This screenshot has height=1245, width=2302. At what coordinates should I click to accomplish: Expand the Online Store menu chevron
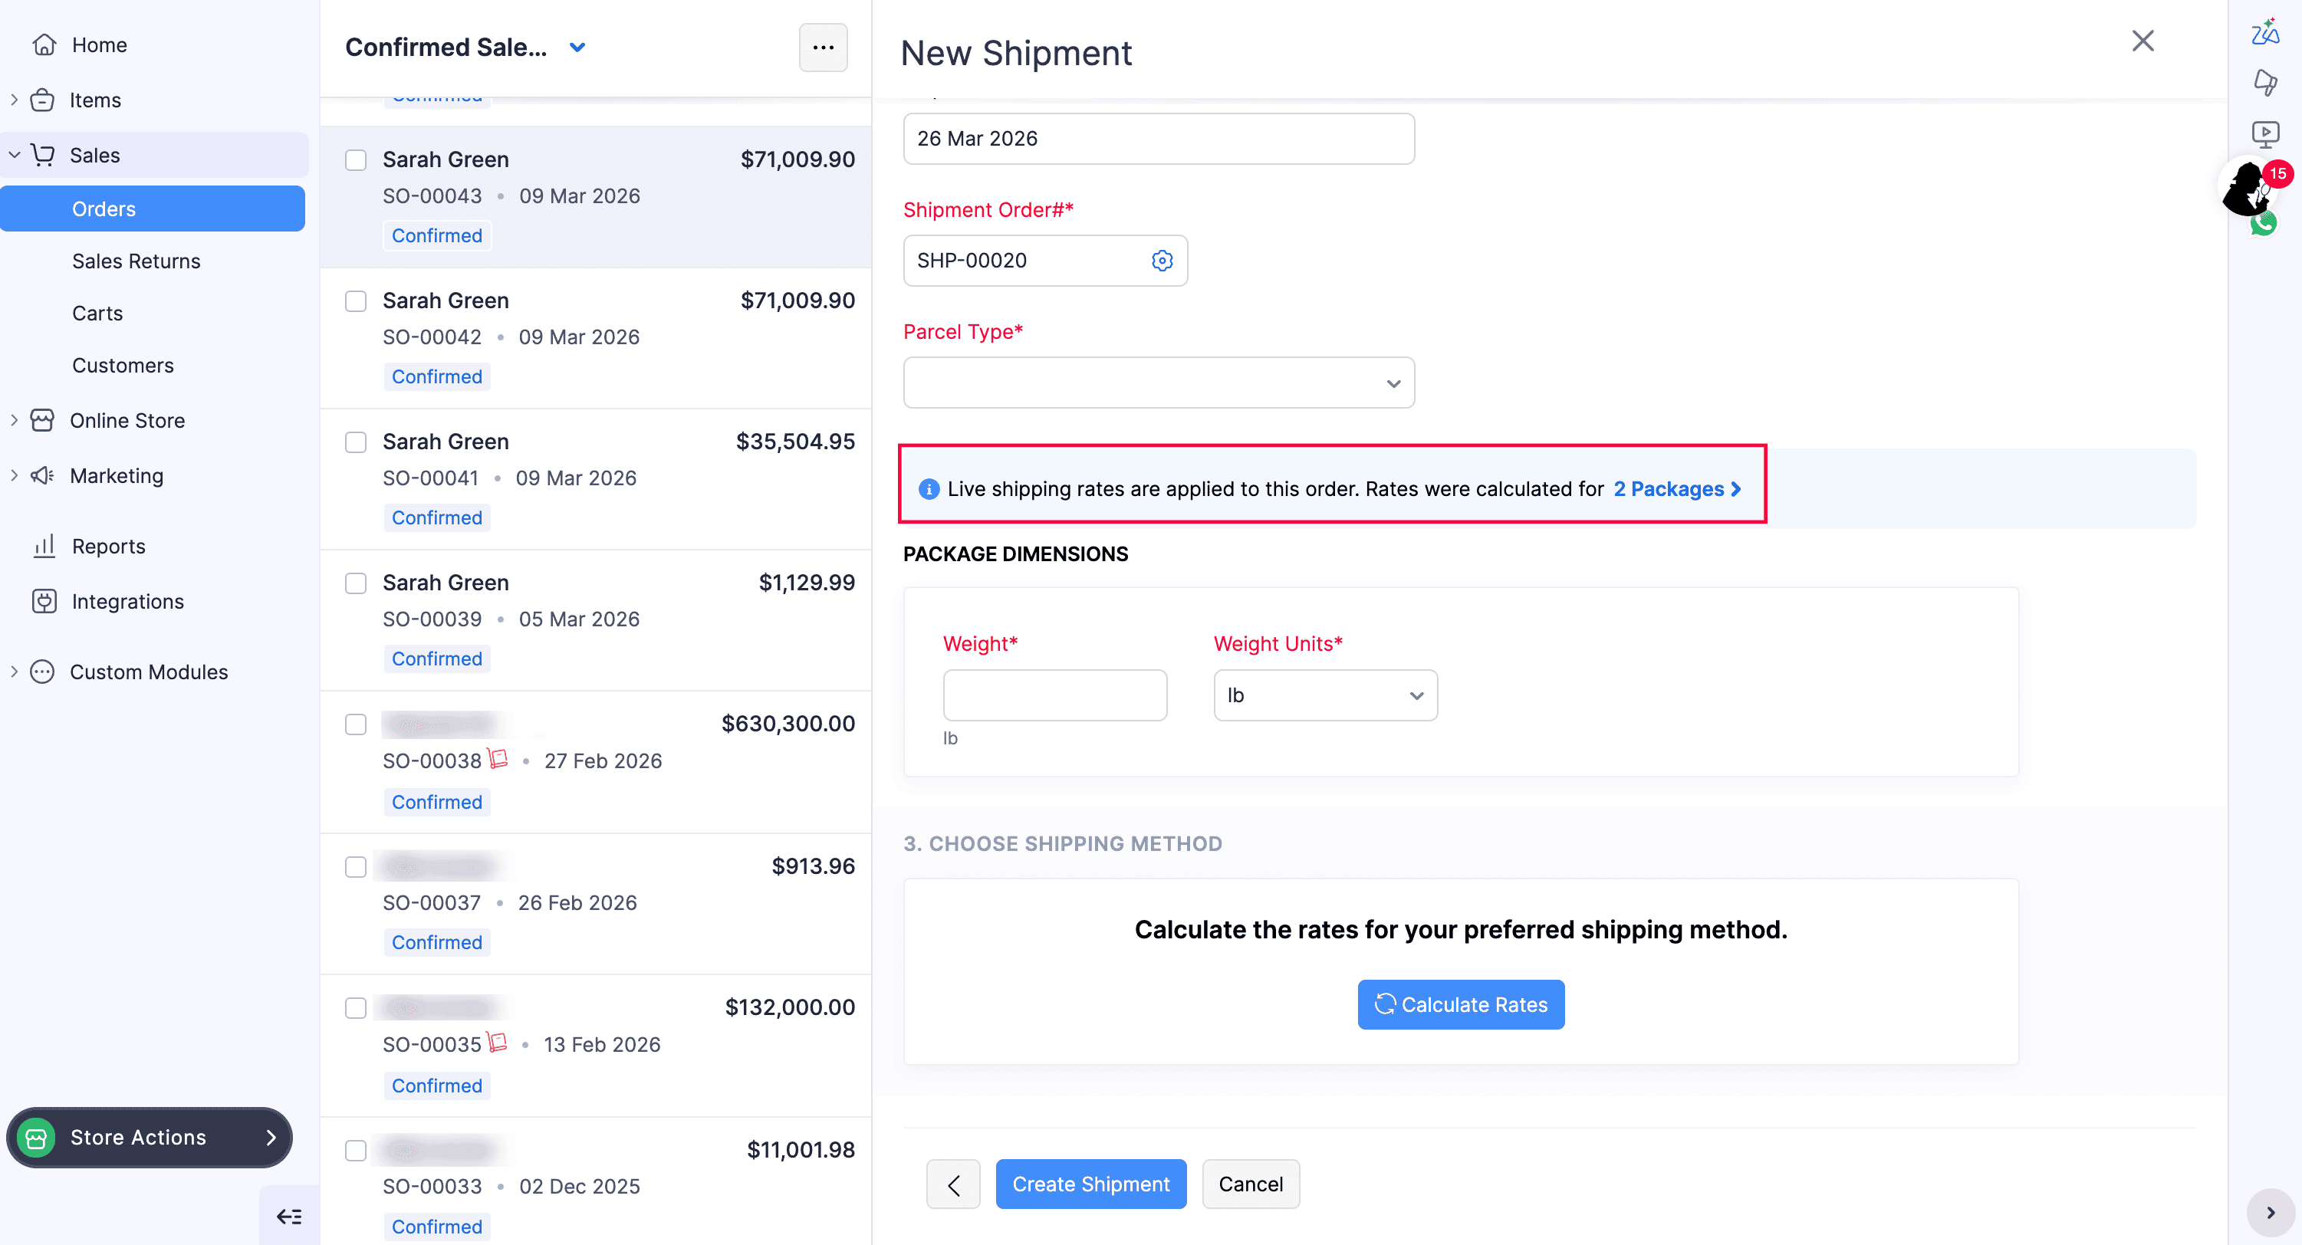13,421
